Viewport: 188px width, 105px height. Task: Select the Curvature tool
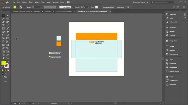pos(8,22)
